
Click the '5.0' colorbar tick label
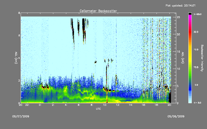tap(196, 85)
